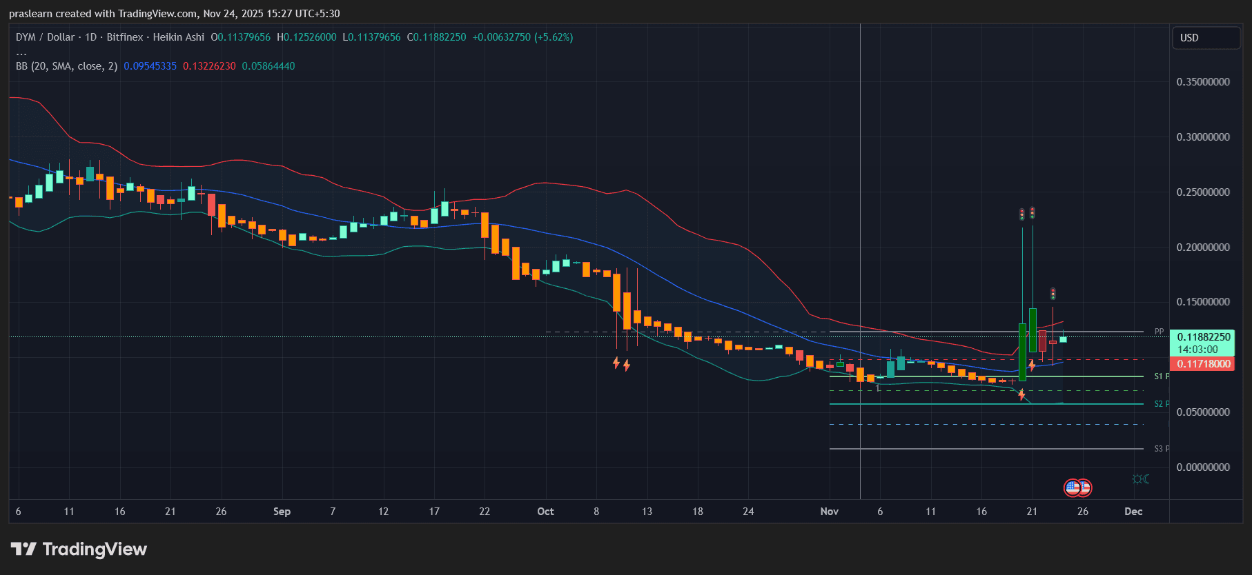Open the BB (20, SMA, close, 2) indicator legend

(66, 66)
